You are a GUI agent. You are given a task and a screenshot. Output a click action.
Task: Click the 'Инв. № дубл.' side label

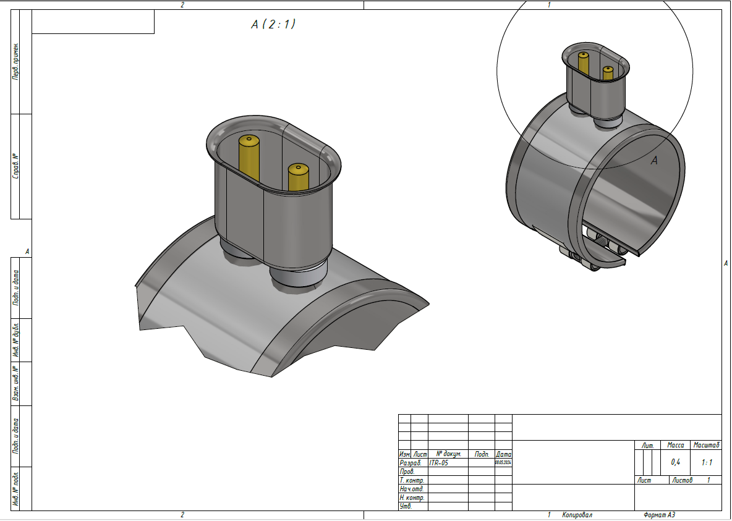tap(16, 340)
